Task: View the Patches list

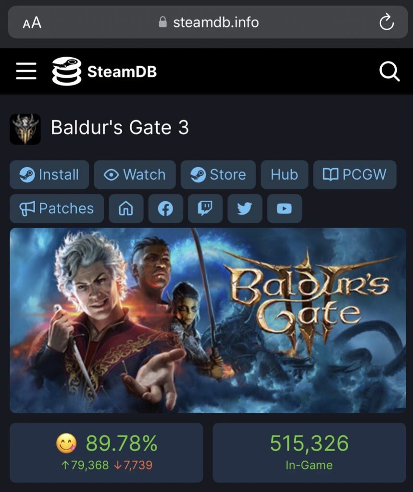Action: pos(57,209)
